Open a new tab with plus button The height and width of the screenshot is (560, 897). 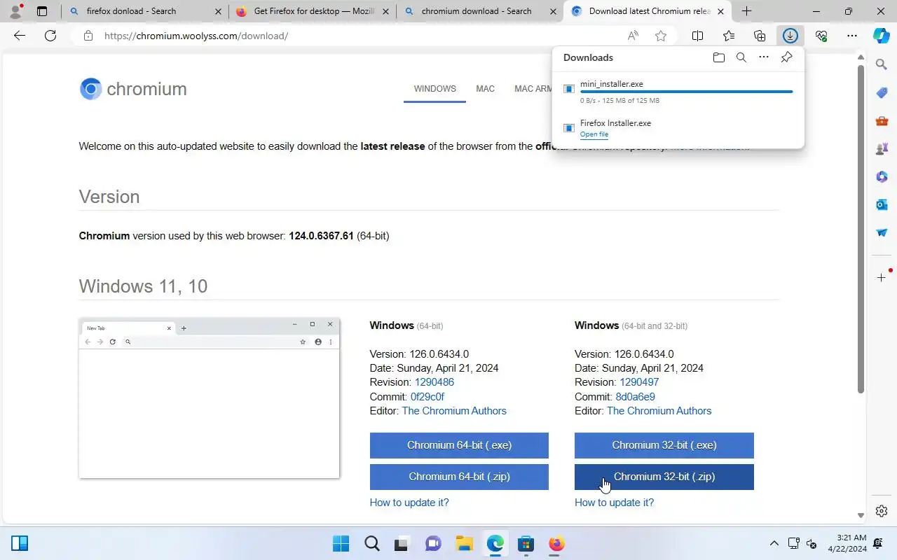click(x=747, y=11)
